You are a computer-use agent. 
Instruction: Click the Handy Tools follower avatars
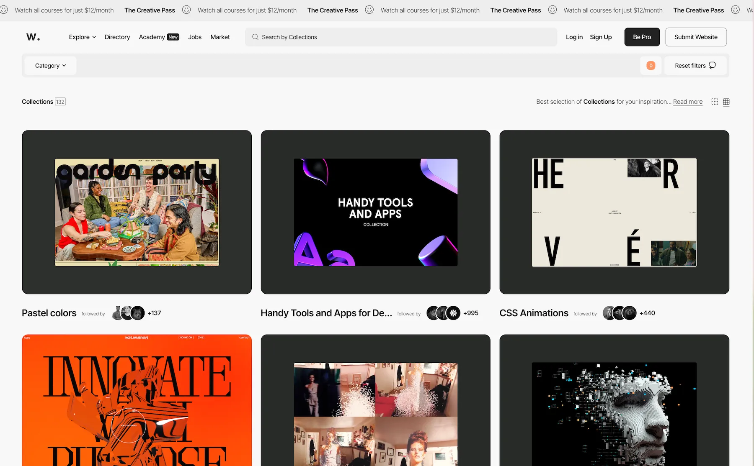(x=443, y=313)
